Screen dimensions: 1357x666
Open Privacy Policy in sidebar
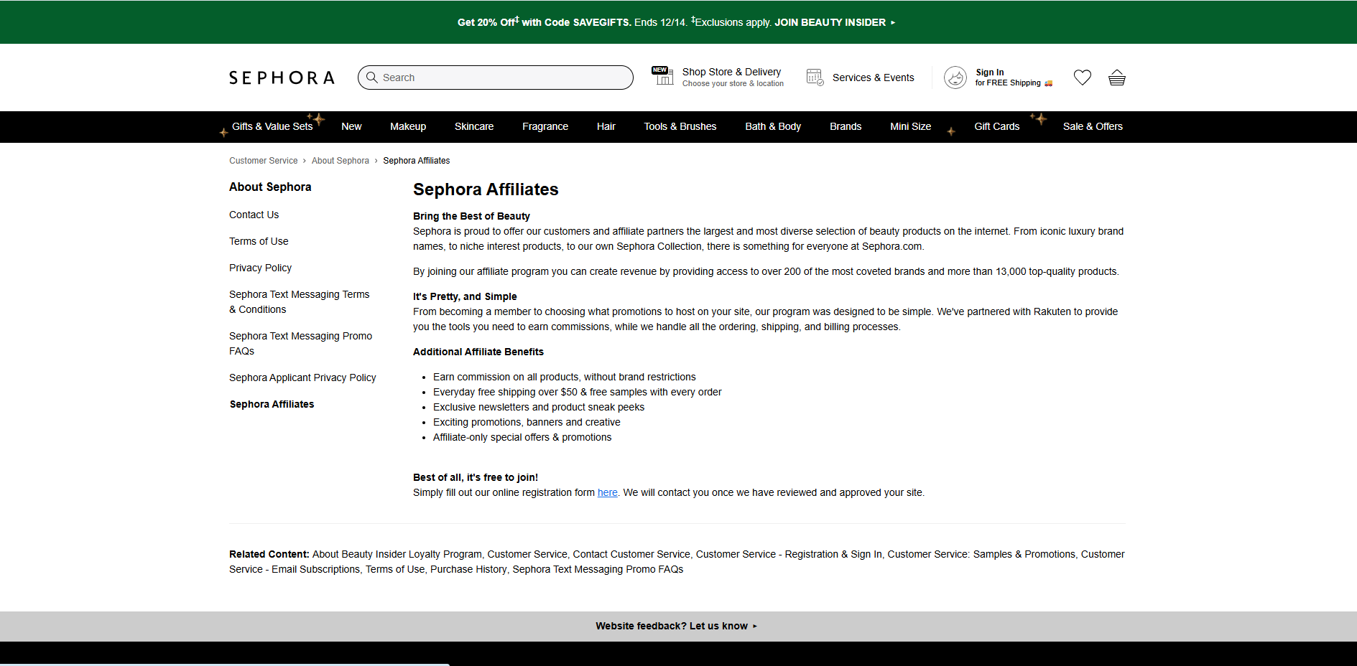tap(260, 268)
